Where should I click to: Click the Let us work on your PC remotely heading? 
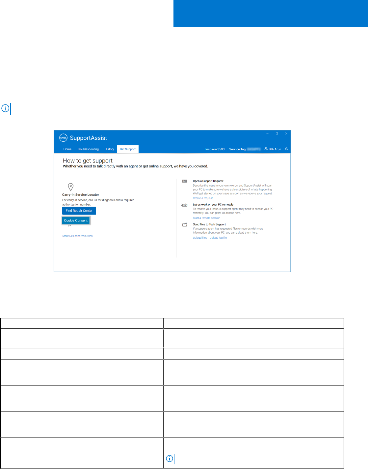(213, 205)
